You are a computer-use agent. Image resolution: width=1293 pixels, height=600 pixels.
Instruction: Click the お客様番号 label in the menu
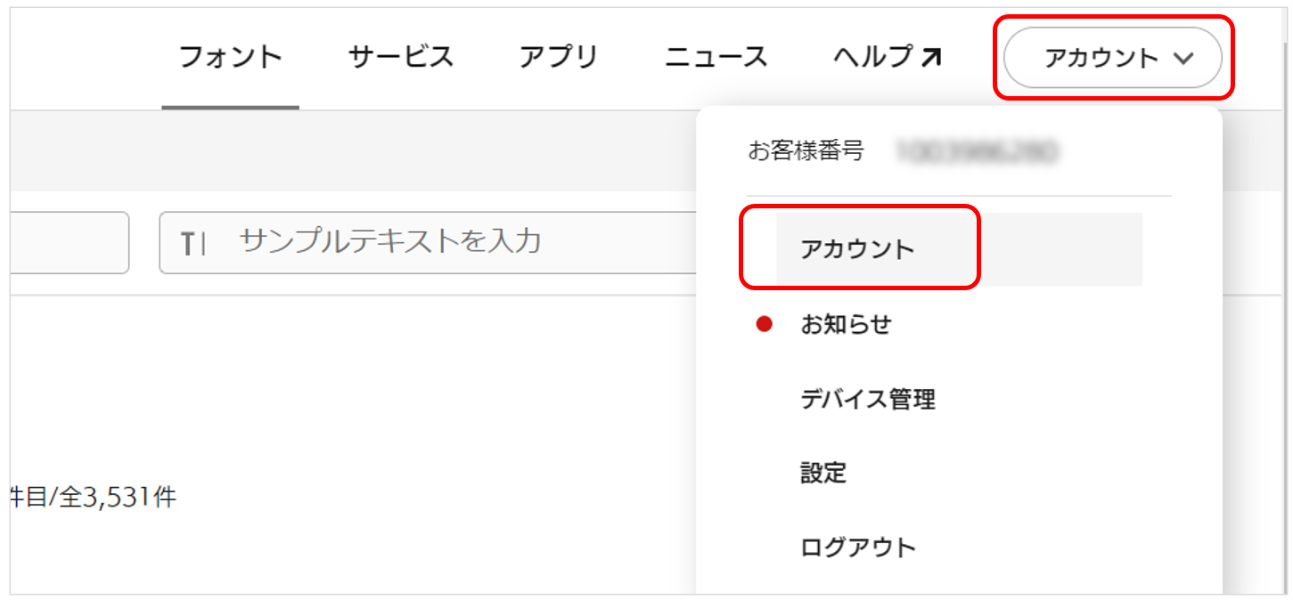click(x=805, y=151)
